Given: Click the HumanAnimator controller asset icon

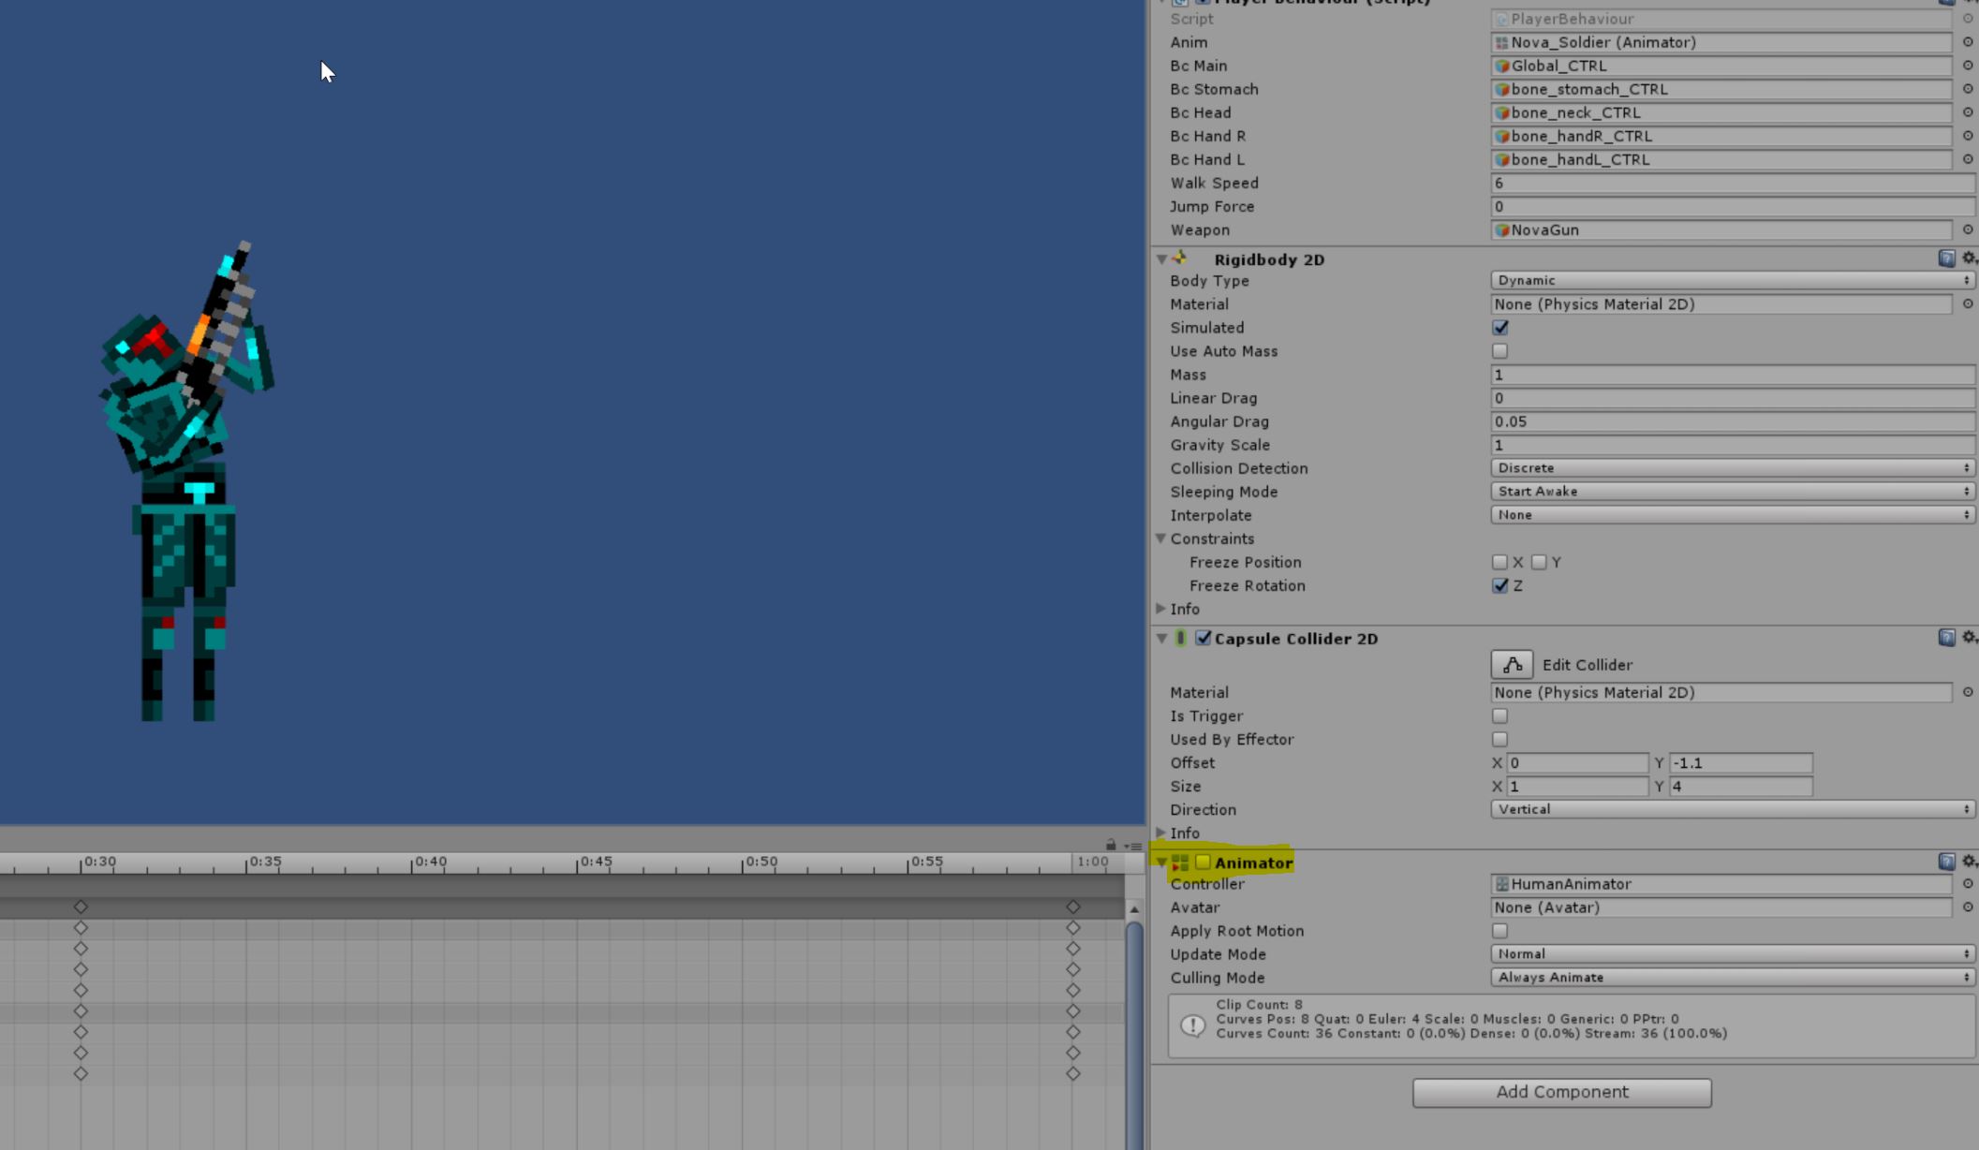Looking at the screenshot, I should tap(1501, 883).
